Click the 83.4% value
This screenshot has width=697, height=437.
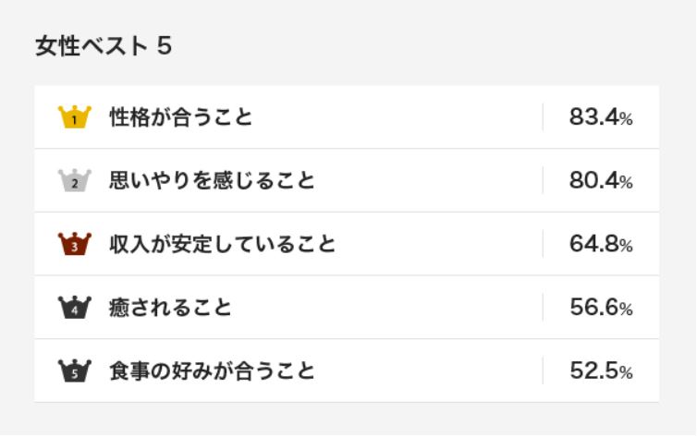click(601, 117)
